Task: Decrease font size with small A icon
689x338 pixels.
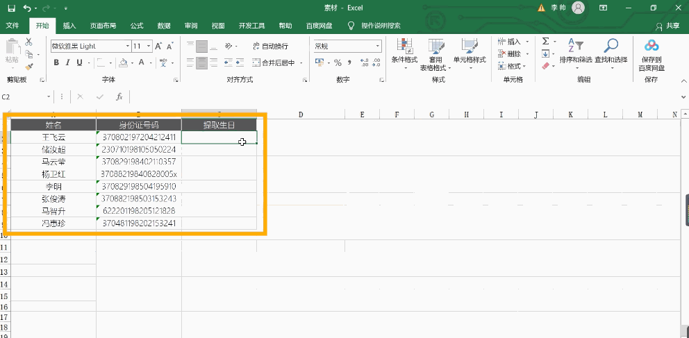Action: (x=169, y=46)
